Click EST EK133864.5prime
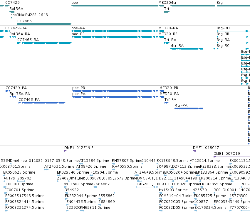Viewport: 250px width, 212px height. tap(212, 172)
